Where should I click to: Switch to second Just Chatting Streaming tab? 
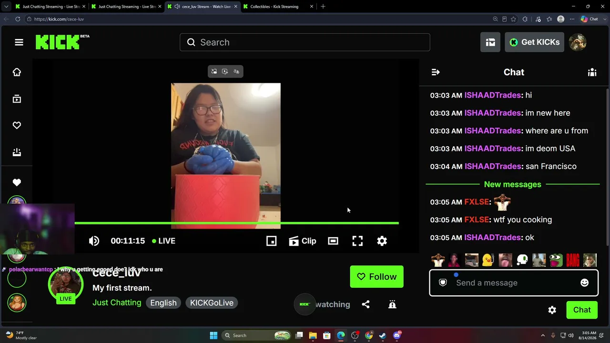pyautogui.click(x=126, y=7)
